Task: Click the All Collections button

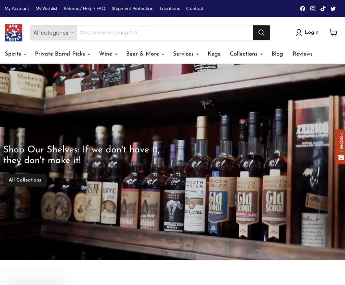Action: 25,180
